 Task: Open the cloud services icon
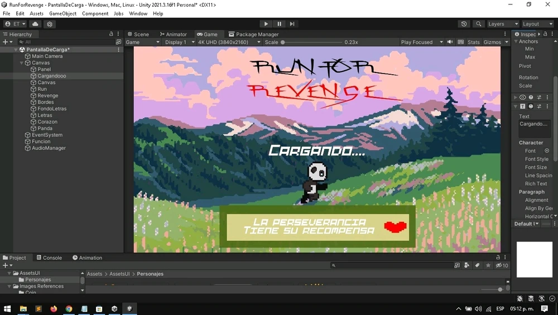pyautogui.click(x=35, y=24)
